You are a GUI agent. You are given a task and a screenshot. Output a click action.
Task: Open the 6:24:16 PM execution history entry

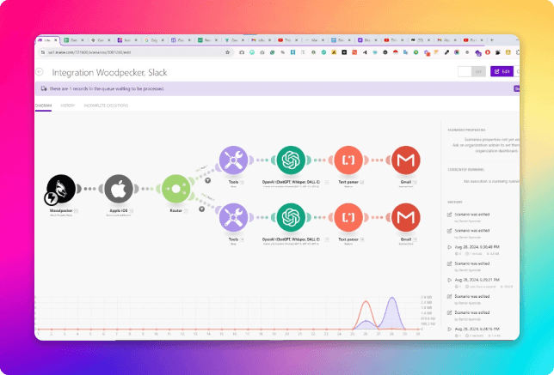coord(477,329)
